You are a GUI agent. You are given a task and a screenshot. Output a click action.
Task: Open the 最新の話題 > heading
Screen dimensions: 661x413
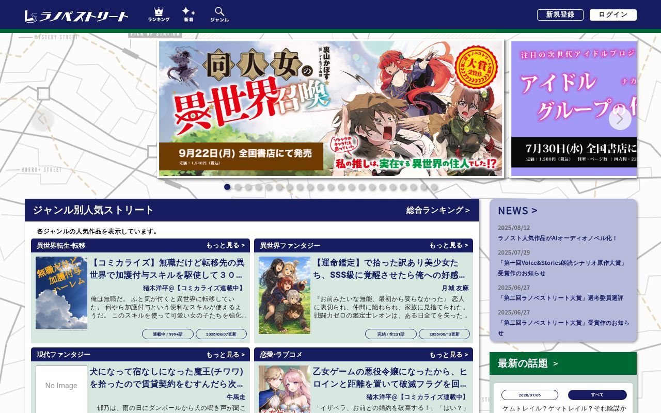click(528, 363)
